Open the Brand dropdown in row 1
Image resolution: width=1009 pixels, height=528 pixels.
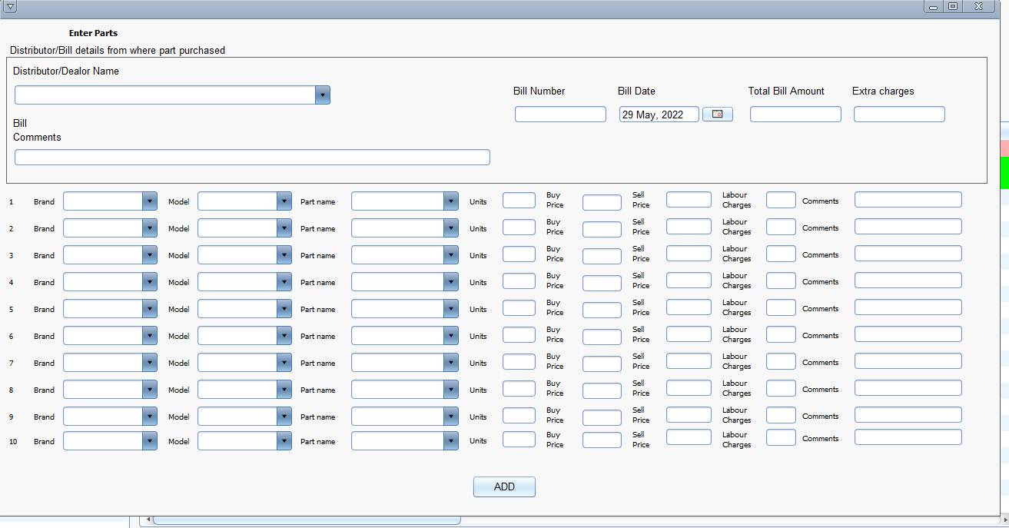[x=149, y=201]
